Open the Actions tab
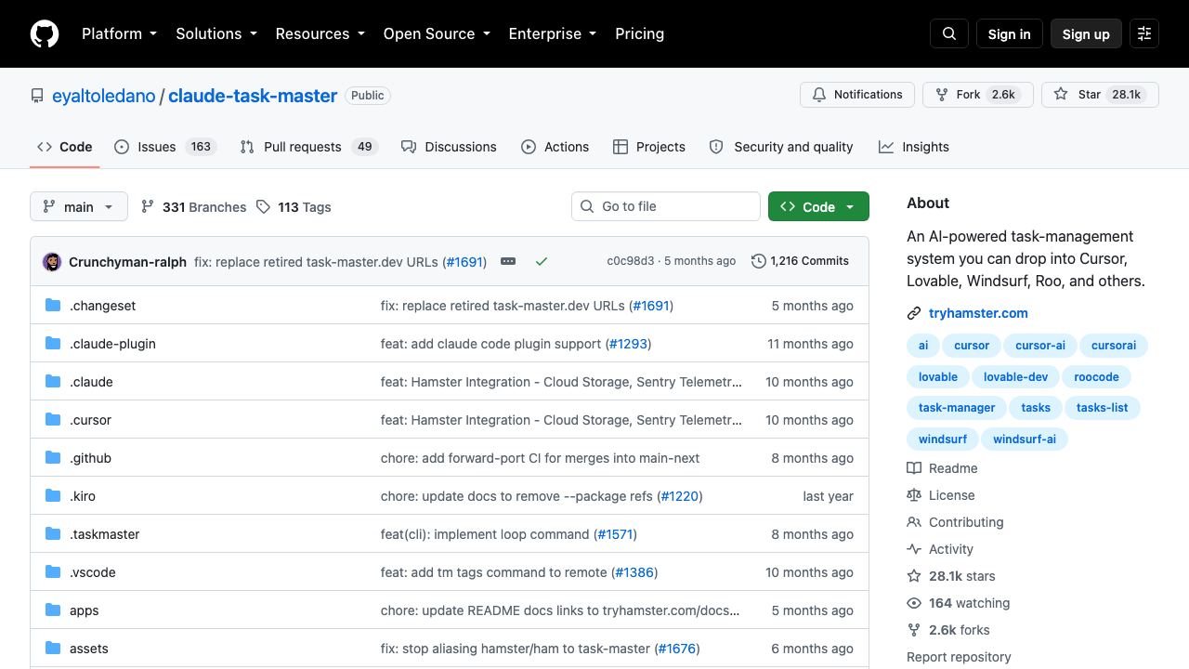 tap(555, 147)
